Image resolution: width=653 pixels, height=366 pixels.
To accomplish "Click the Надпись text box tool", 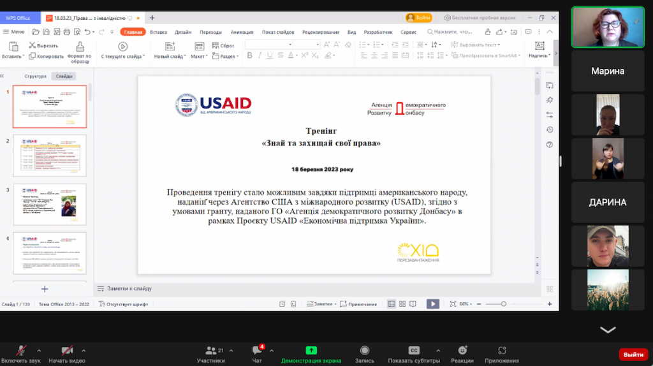I will (539, 50).
